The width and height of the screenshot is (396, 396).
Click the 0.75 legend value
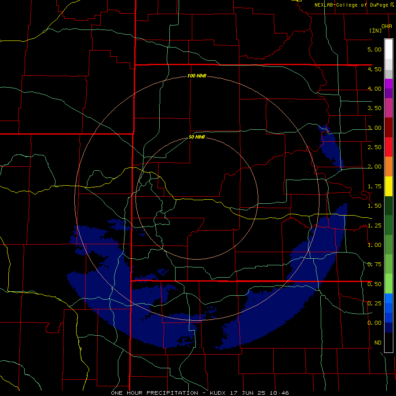374,264
